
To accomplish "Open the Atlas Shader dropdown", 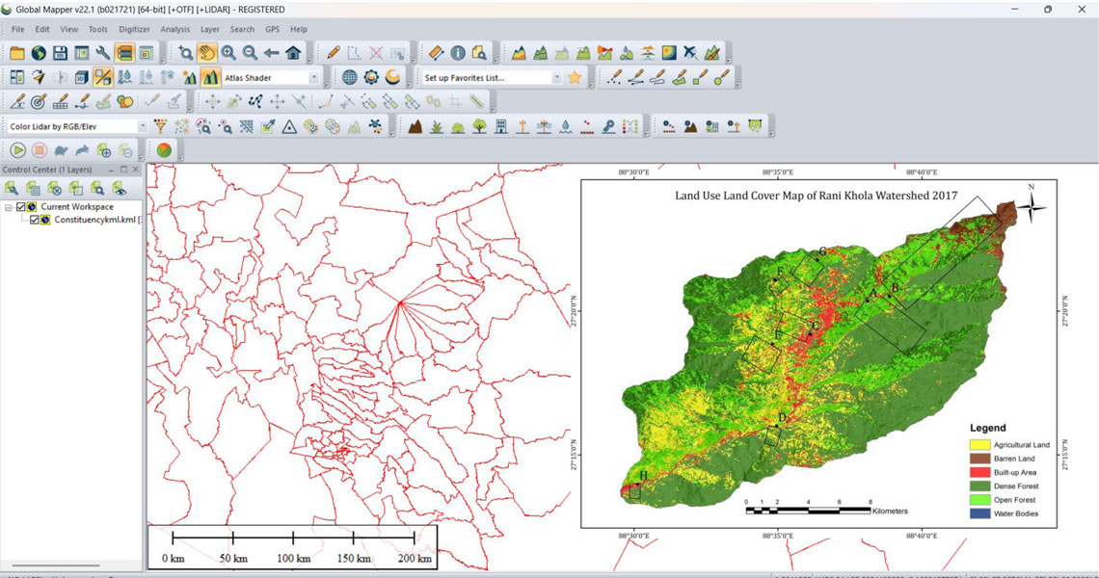I will [314, 78].
